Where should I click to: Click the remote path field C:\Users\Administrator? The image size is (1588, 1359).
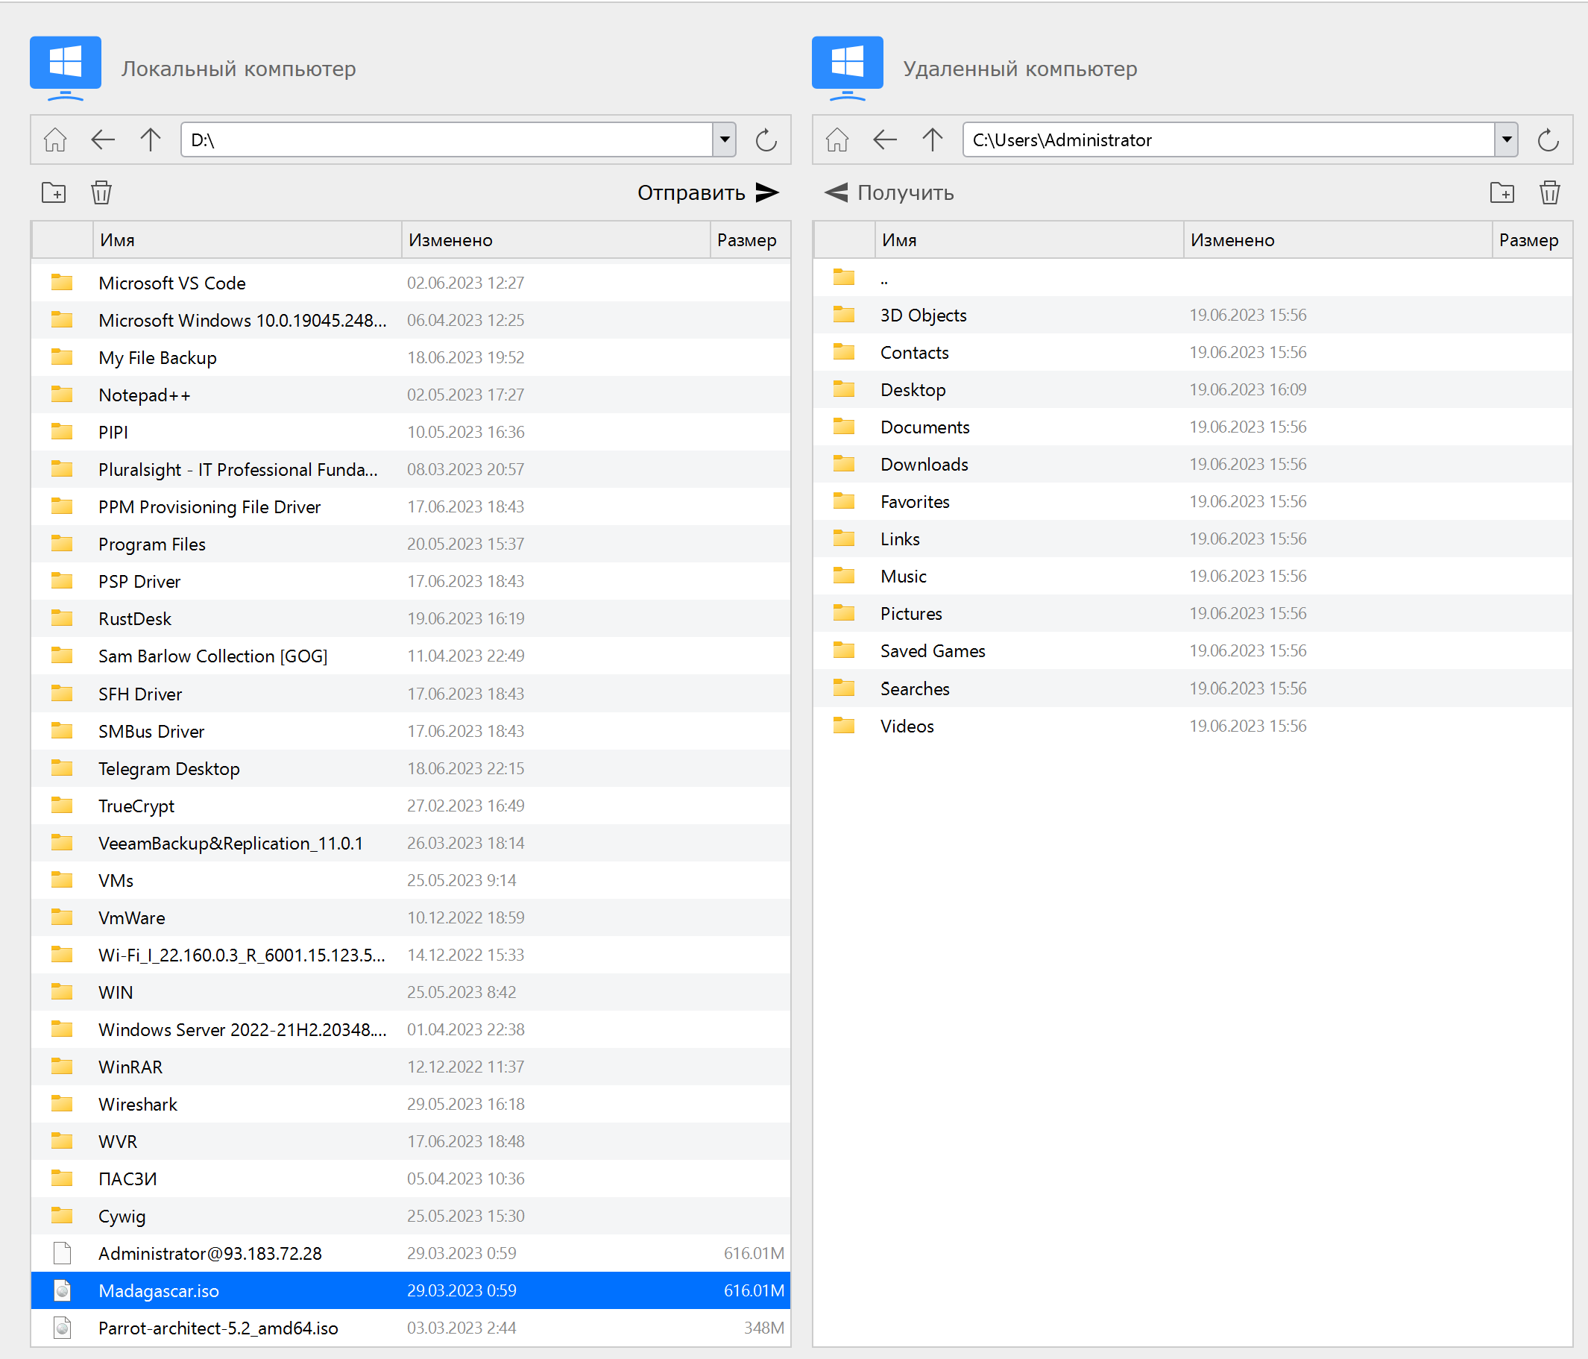(x=1229, y=139)
